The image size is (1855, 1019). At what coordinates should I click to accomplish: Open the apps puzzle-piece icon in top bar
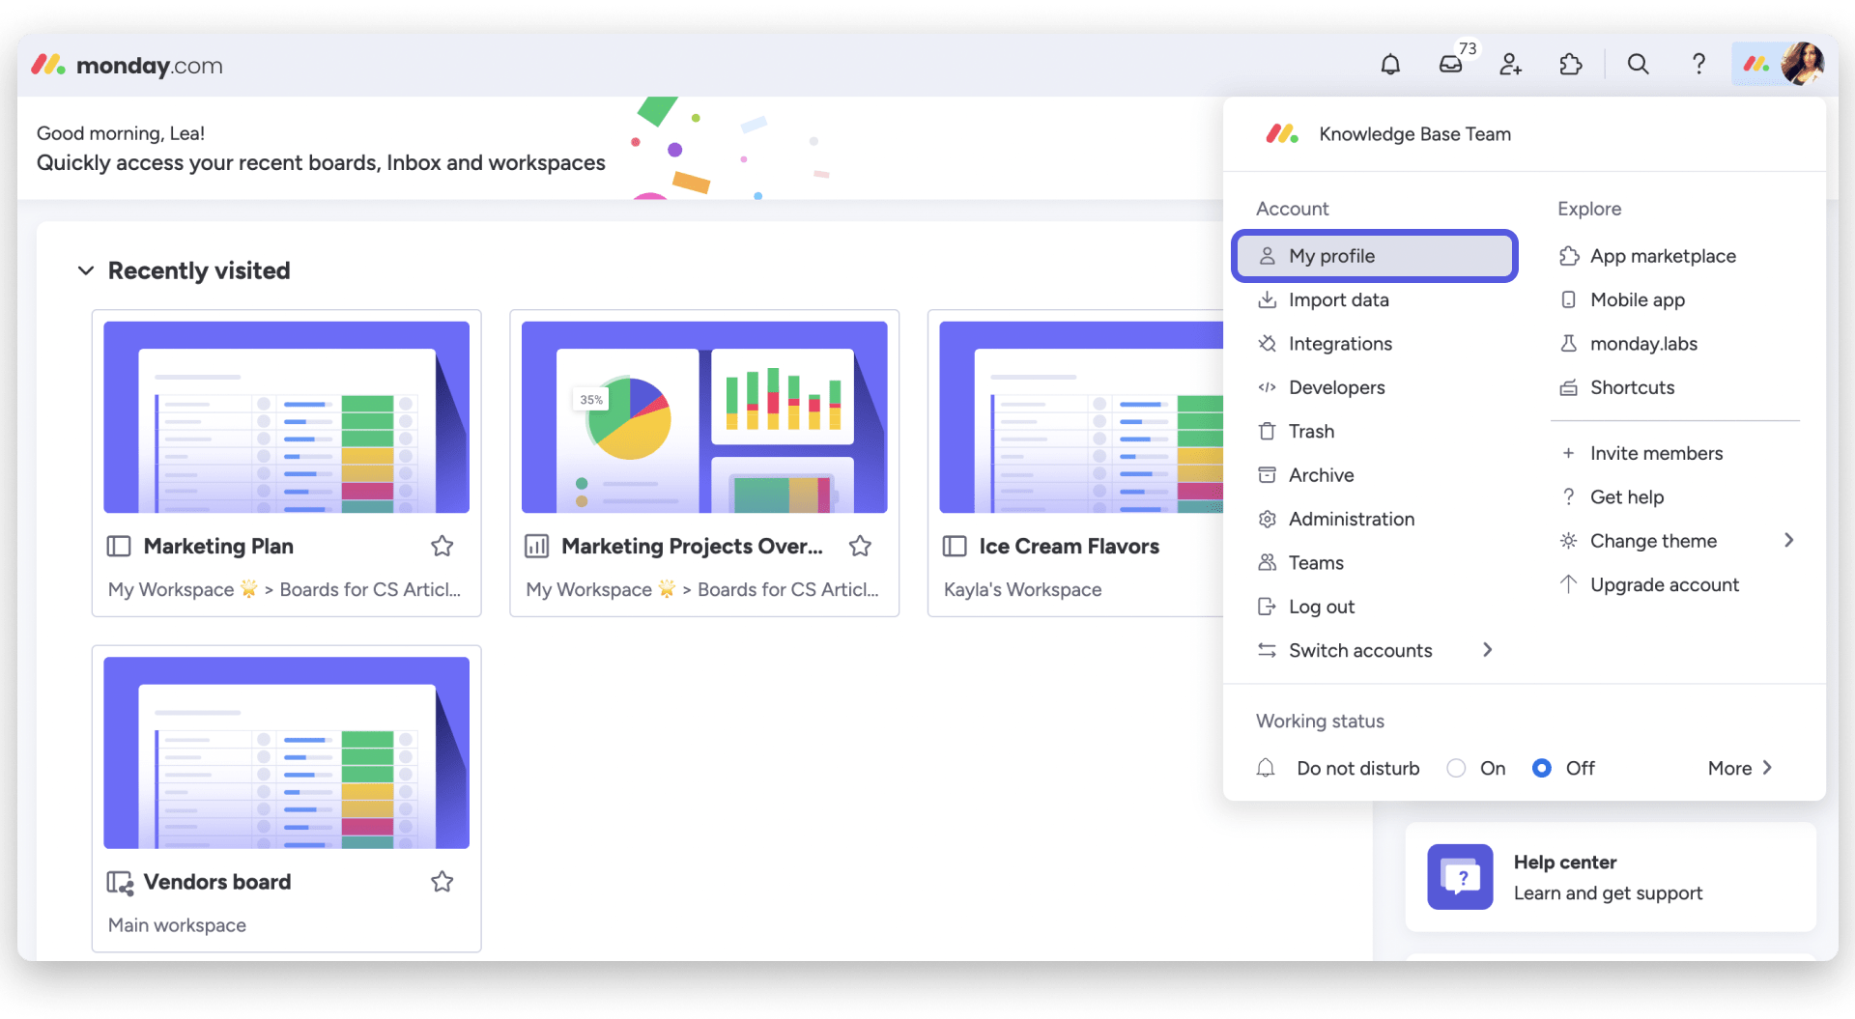pyautogui.click(x=1571, y=65)
